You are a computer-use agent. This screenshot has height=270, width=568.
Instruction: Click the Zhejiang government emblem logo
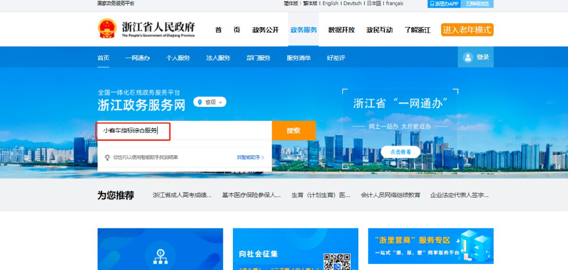tap(107, 28)
